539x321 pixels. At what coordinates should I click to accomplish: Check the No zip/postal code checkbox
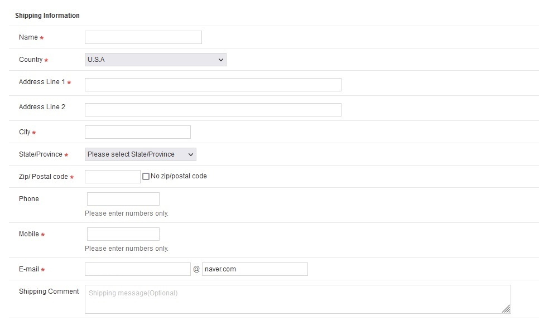(146, 177)
